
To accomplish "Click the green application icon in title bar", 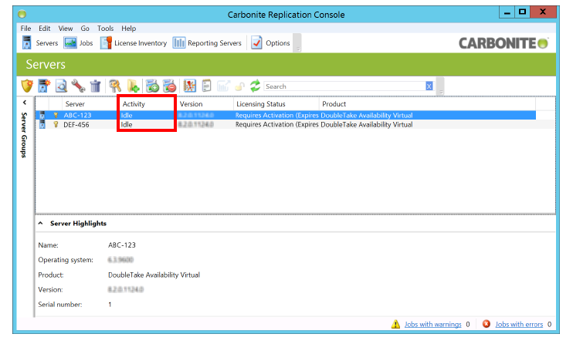I will 22,14.
